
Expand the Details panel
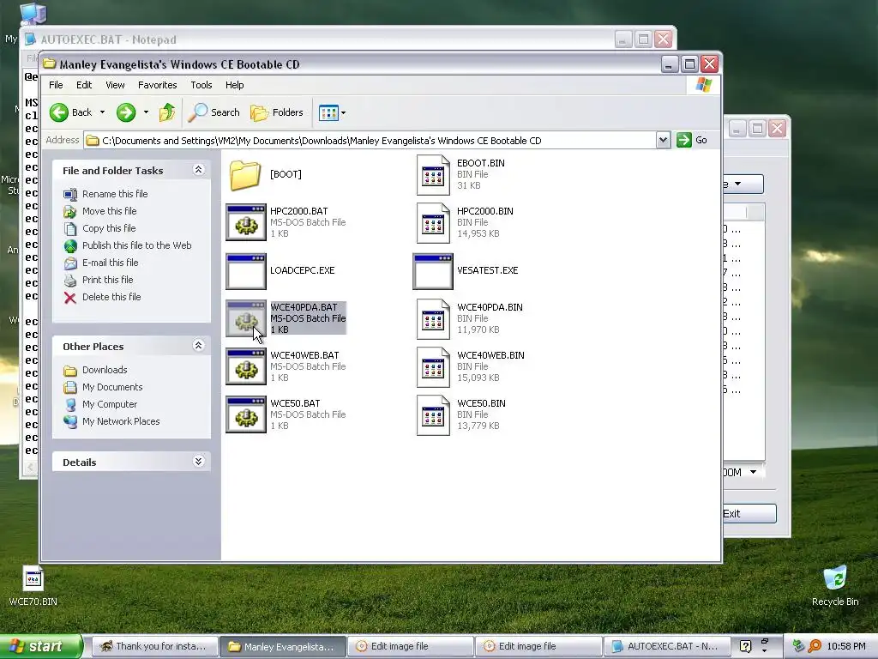tap(198, 462)
